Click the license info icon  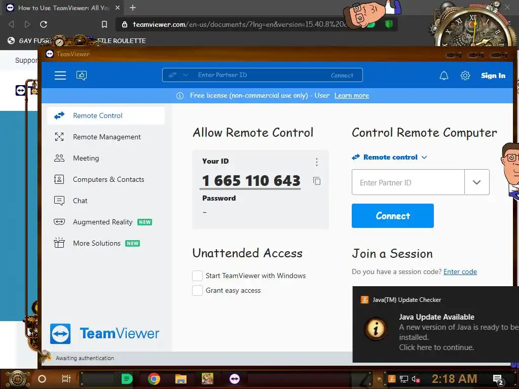[x=180, y=96]
